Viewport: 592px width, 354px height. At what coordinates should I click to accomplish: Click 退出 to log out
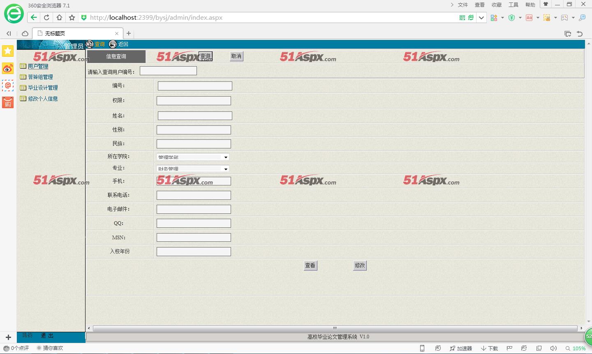(x=47, y=336)
